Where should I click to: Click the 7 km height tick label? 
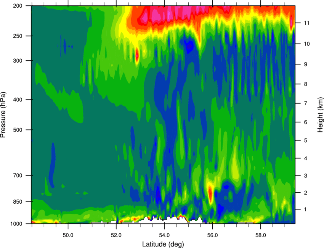(x=305, y=103)
